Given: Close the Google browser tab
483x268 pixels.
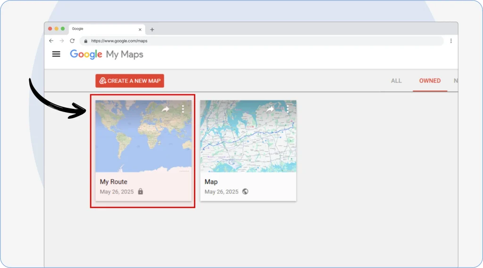Looking at the screenshot, I should (x=140, y=30).
